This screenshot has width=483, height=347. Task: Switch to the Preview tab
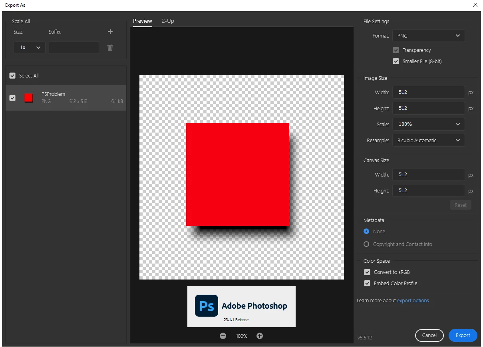pos(143,21)
